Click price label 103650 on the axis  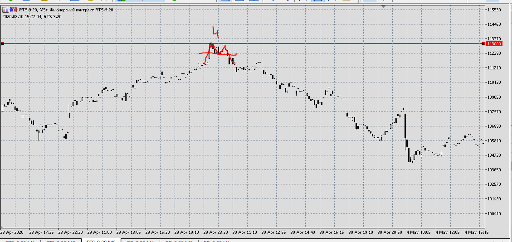click(x=494, y=169)
